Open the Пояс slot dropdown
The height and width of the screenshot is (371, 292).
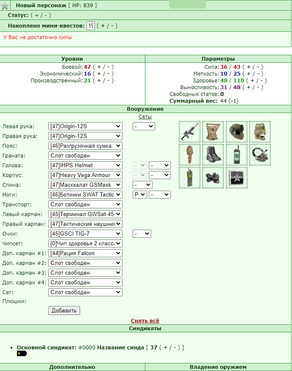tap(85, 146)
